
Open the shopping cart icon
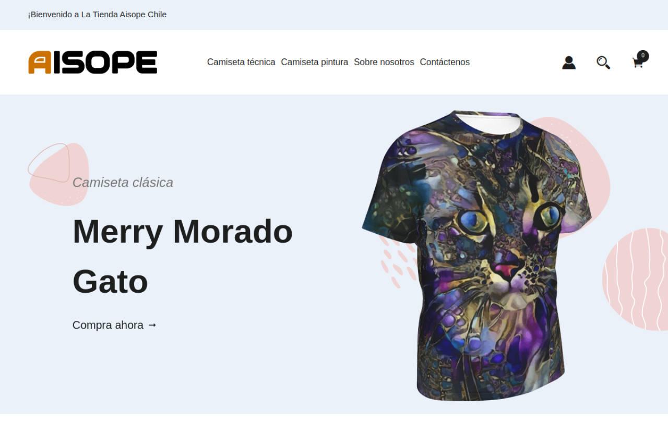[x=637, y=63]
